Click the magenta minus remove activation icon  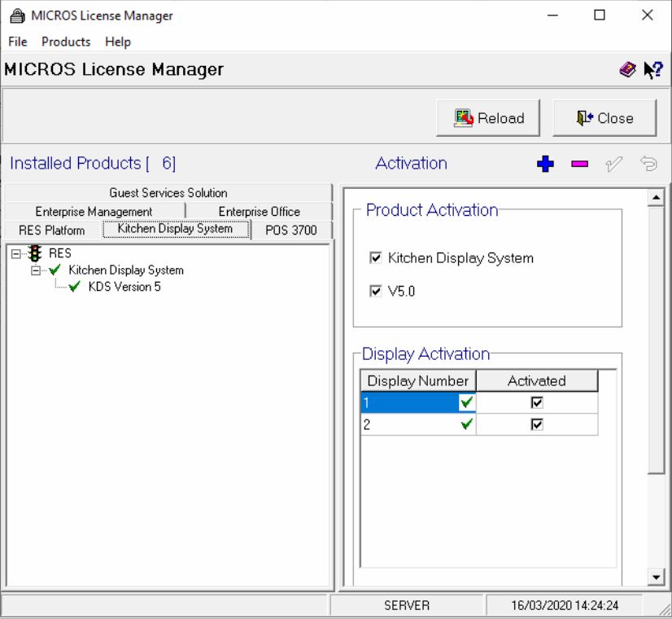point(579,164)
